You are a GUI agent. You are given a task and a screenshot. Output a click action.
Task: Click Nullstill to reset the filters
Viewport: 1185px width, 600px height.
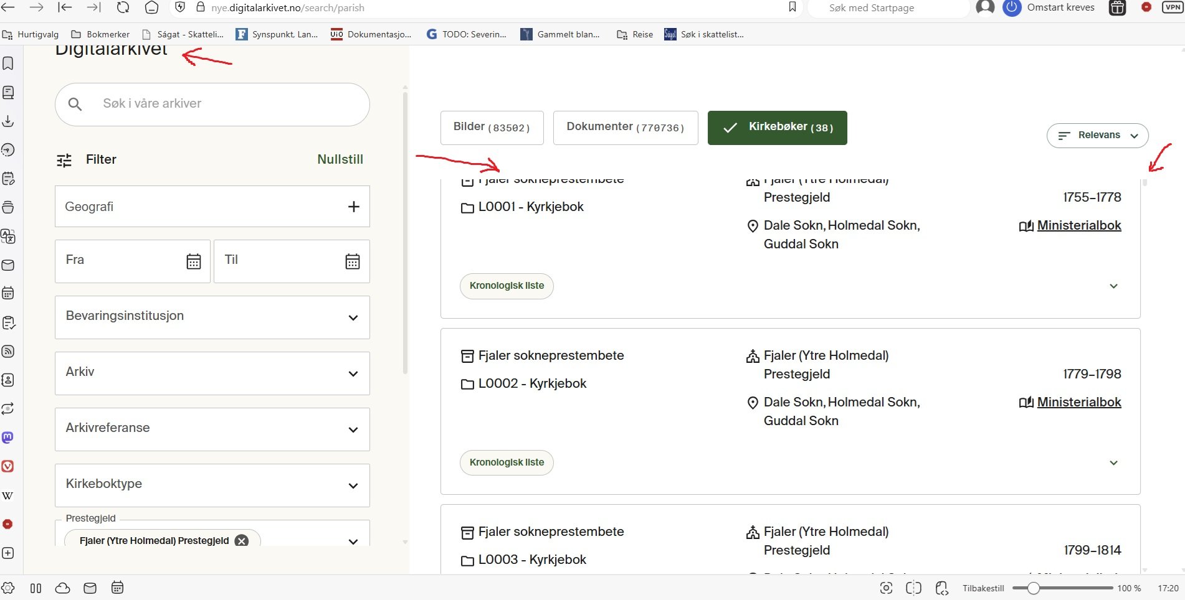340,159
